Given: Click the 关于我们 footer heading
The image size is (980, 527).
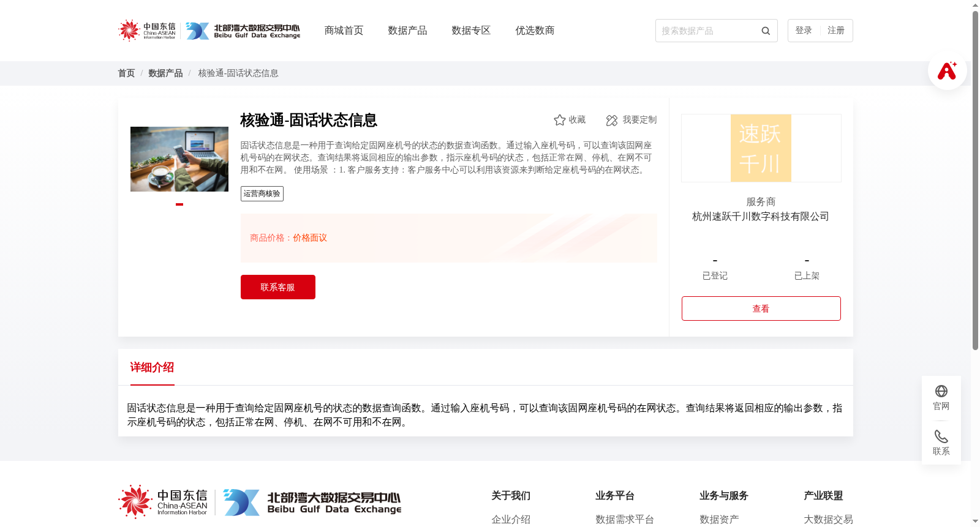Looking at the screenshot, I should (511, 496).
